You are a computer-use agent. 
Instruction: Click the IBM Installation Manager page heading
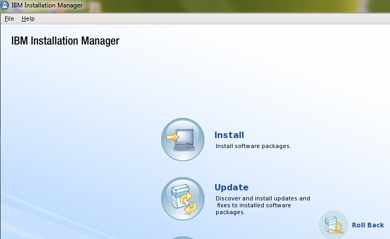pyautogui.click(x=65, y=41)
